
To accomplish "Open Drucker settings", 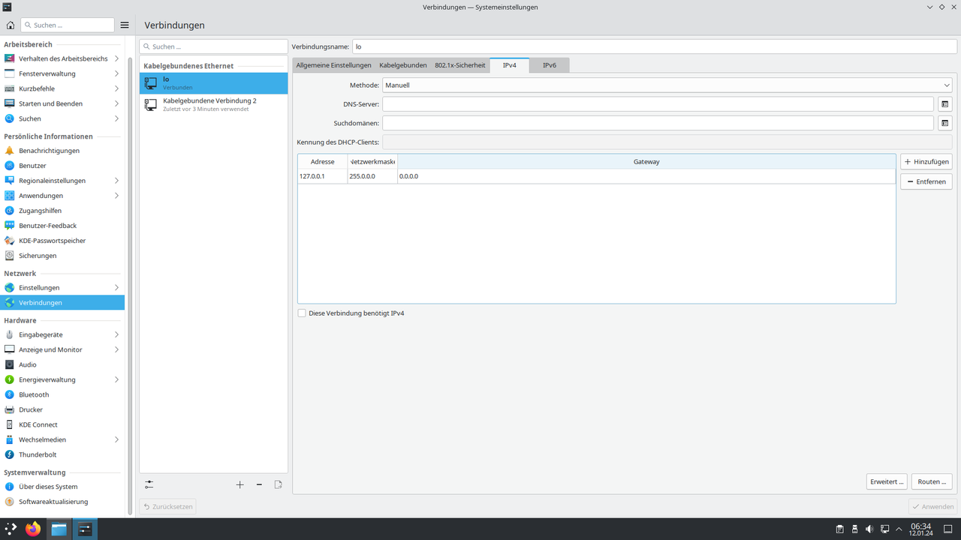I will (62, 409).
